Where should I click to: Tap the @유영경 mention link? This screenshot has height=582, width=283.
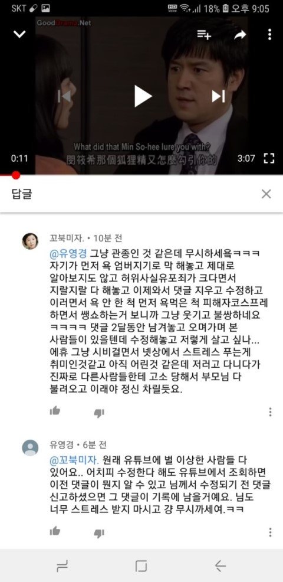tap(68, 254)
